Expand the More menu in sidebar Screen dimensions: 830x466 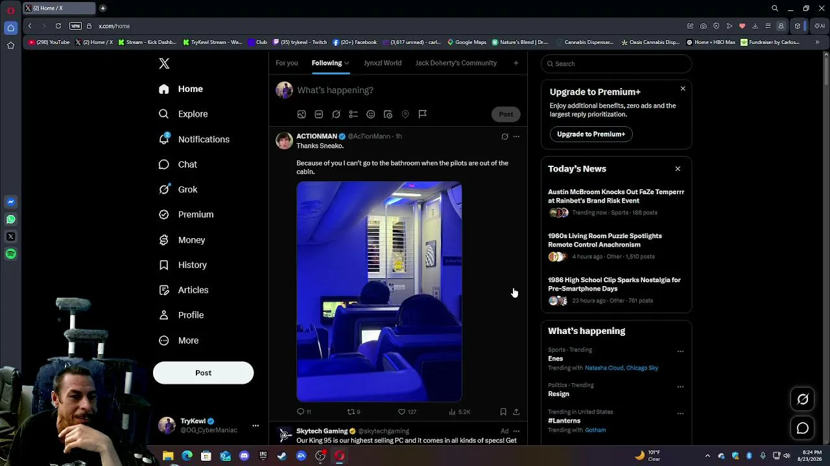[x=178, y=340]
